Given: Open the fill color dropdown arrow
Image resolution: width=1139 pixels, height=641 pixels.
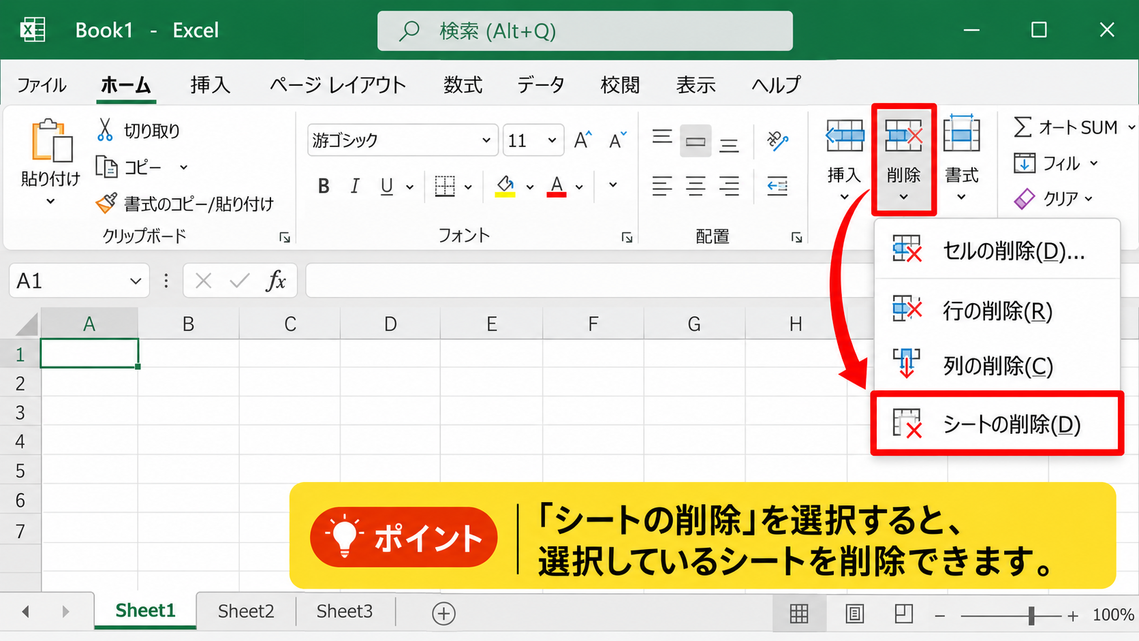Looking at the screenshot, I should click(529, 187).
